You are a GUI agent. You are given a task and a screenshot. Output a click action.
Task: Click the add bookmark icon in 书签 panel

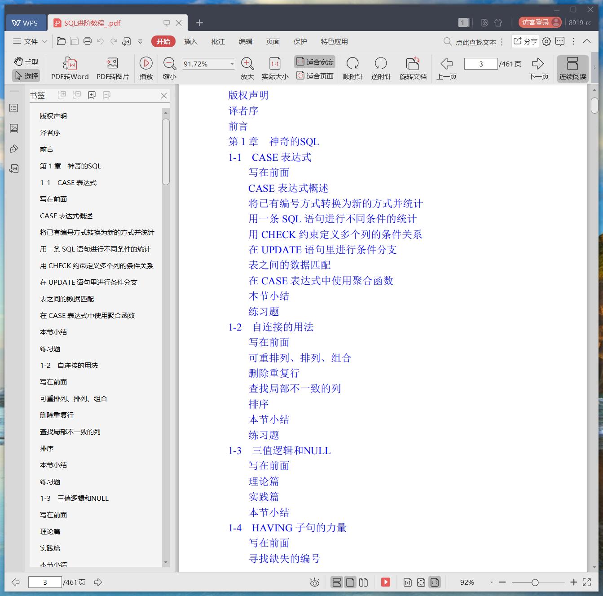click(92, 95)
